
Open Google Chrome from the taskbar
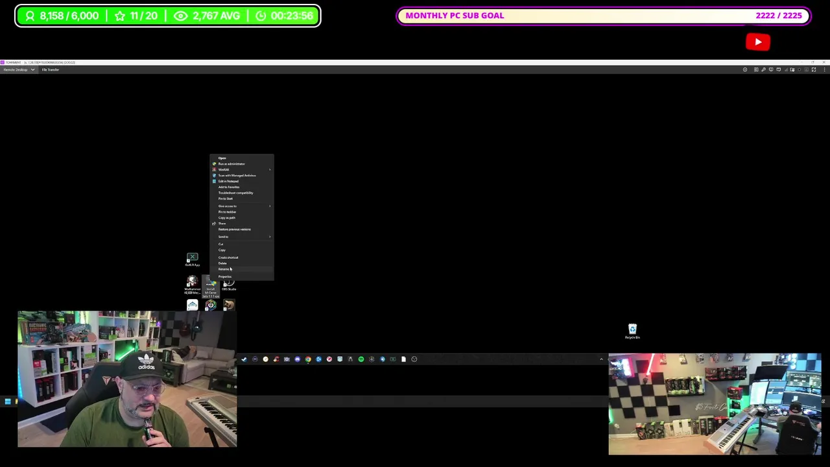pos(308,359)
